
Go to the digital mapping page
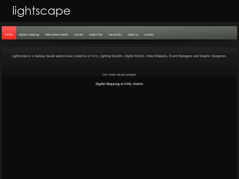tap(29, 33)
